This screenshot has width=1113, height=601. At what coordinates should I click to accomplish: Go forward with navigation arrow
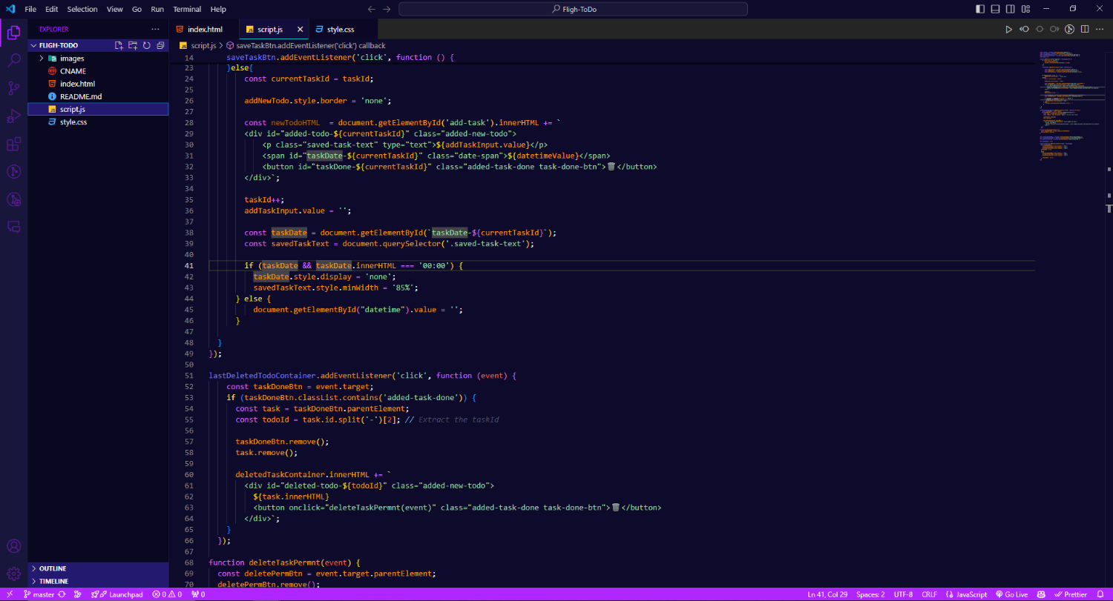[387, 9]
